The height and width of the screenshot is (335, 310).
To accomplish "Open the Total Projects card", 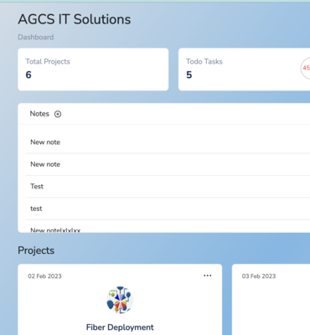I will [93, 70].
